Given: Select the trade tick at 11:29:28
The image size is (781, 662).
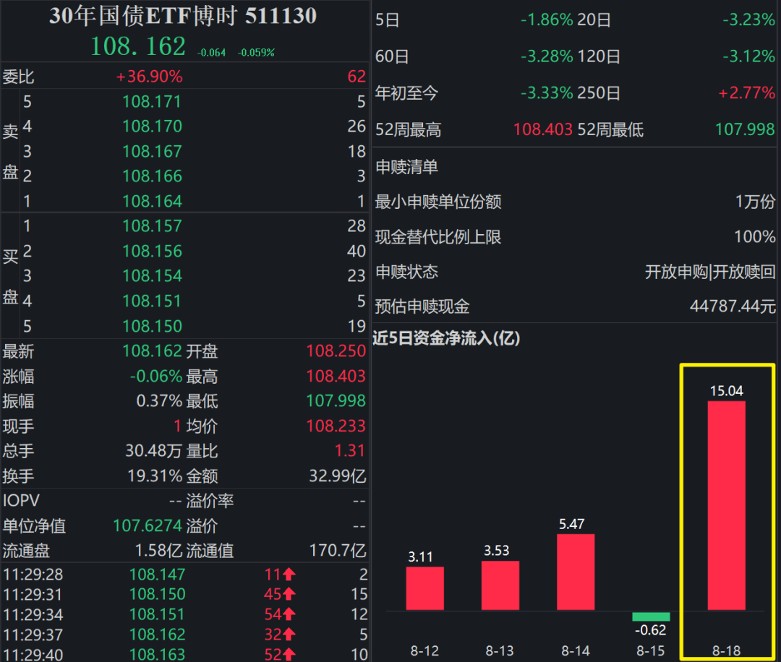Looking at the screenshot, I should (185, 575).
